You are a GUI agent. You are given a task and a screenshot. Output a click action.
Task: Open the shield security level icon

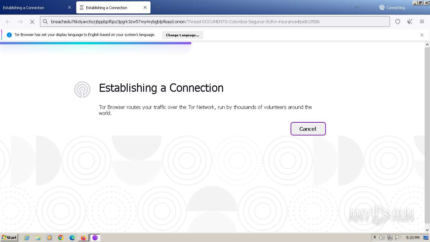398,22
